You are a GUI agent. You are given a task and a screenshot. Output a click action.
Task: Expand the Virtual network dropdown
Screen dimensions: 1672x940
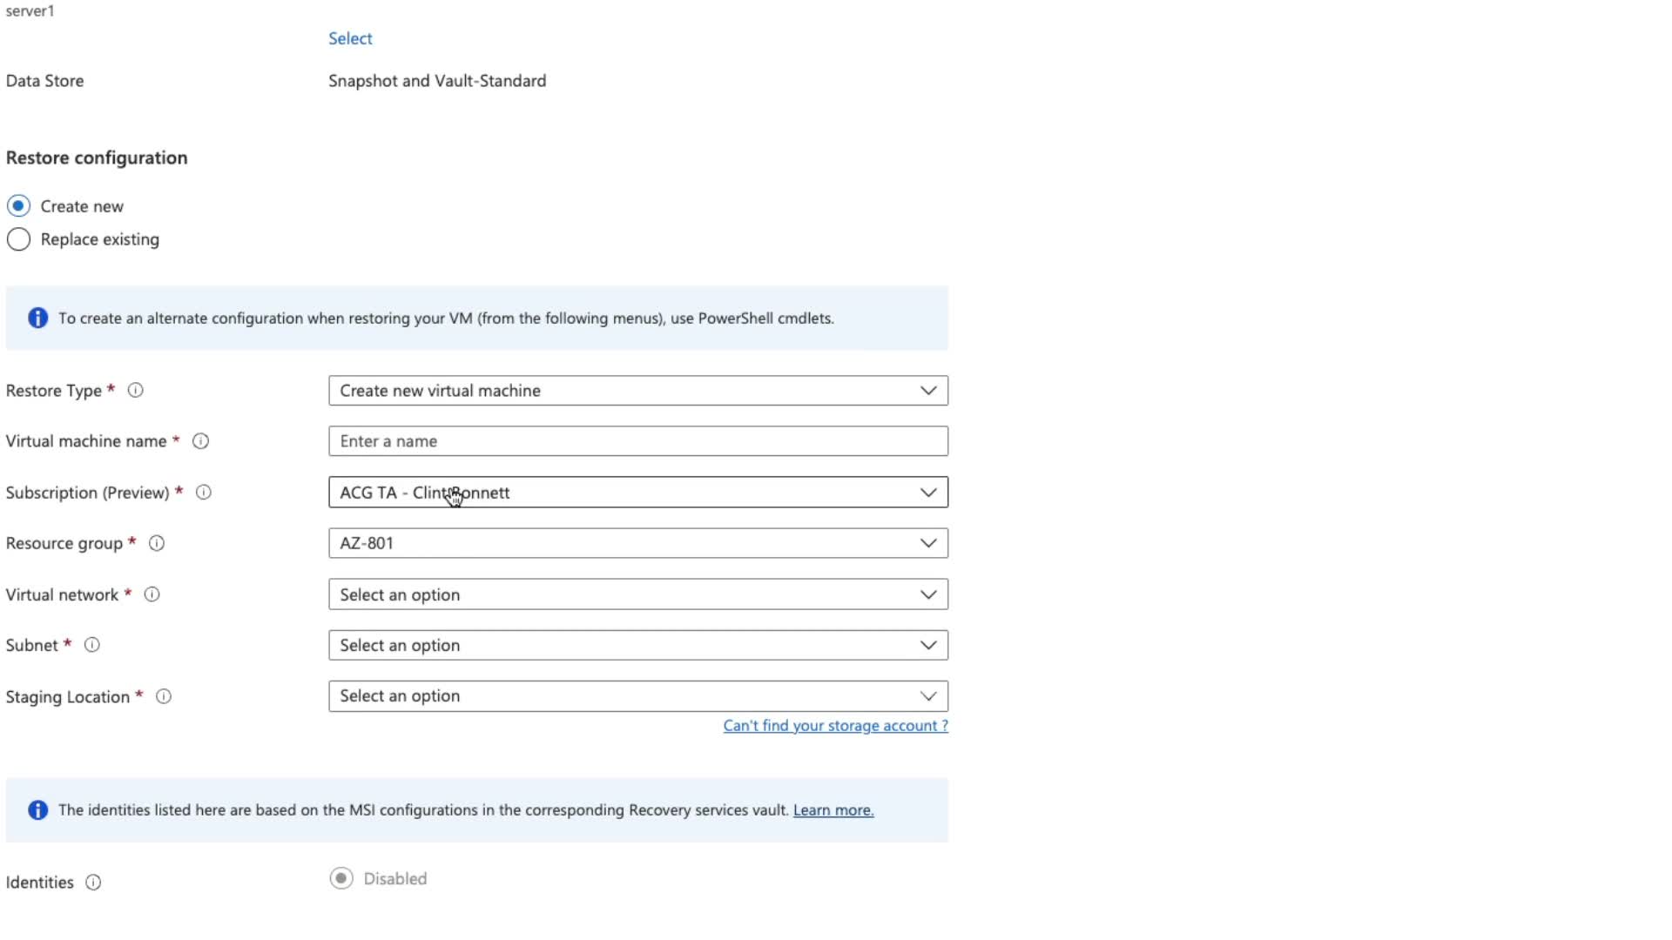(x=637, y=594)
